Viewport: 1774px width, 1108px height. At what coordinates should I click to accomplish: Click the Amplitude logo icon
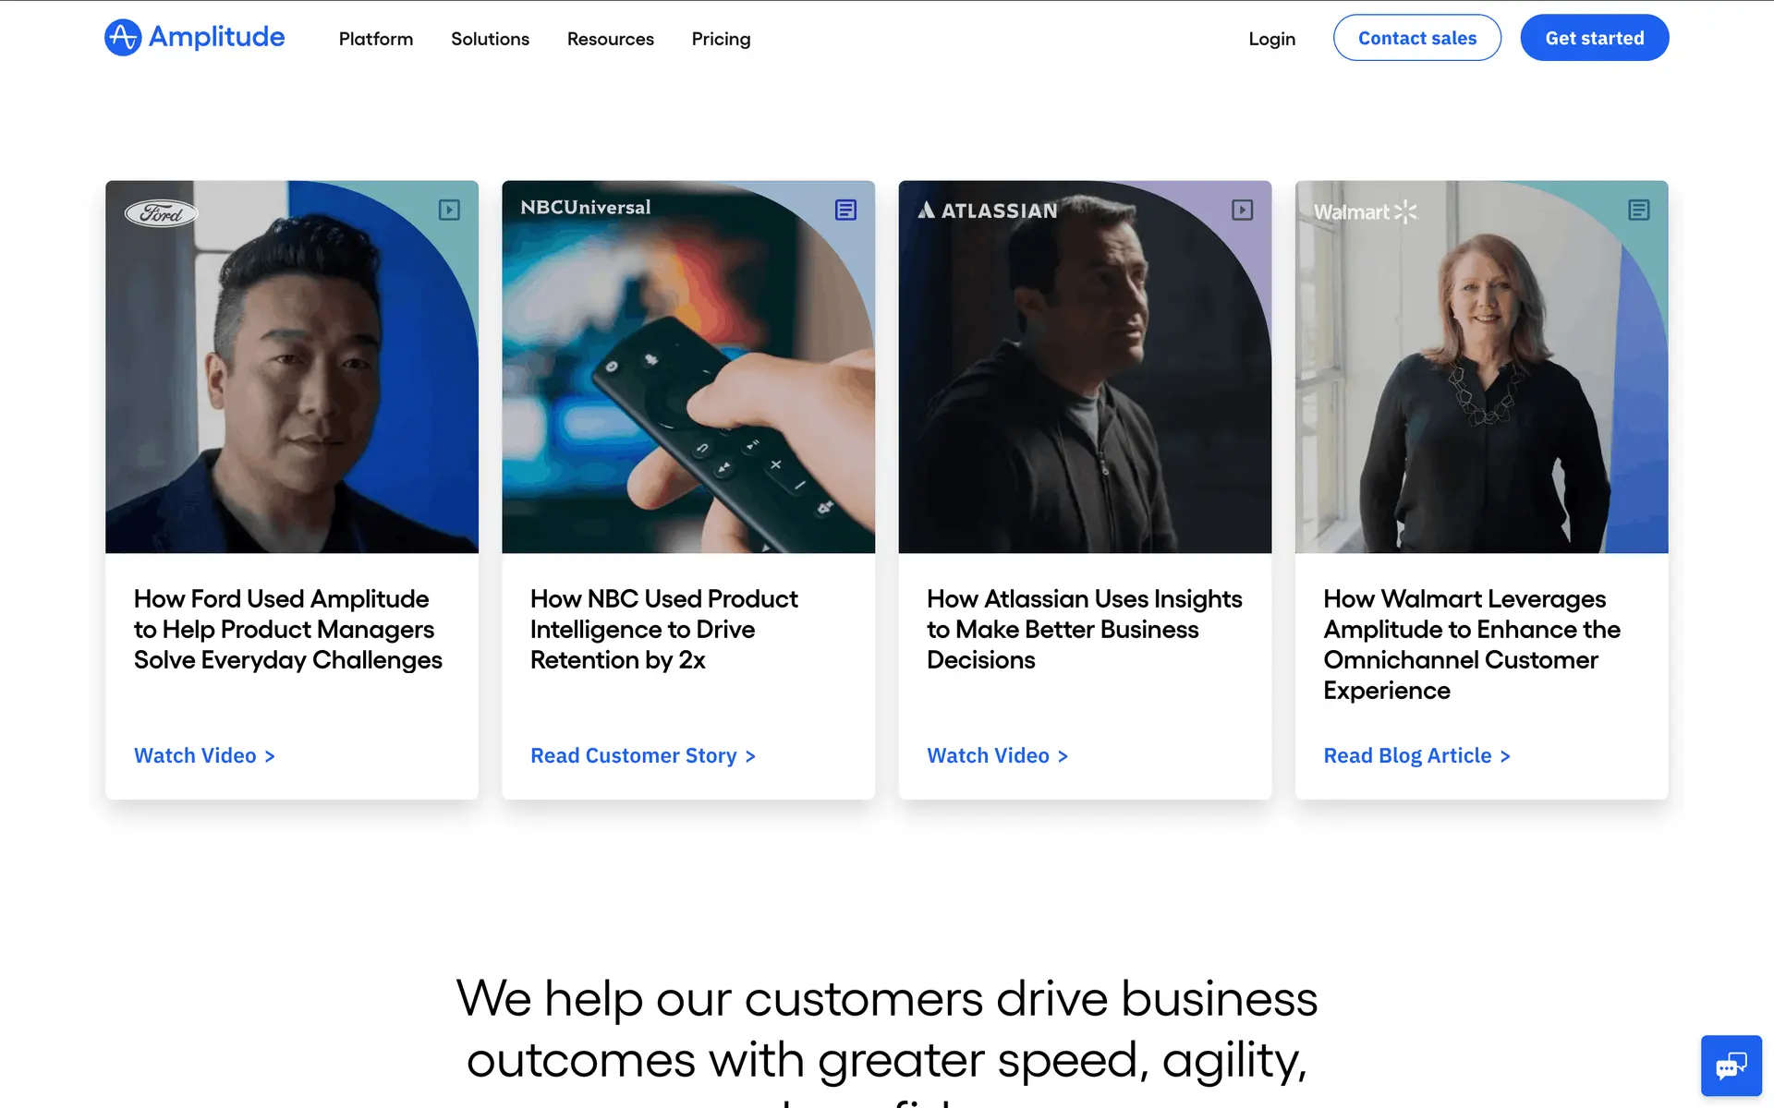point(123,38)
